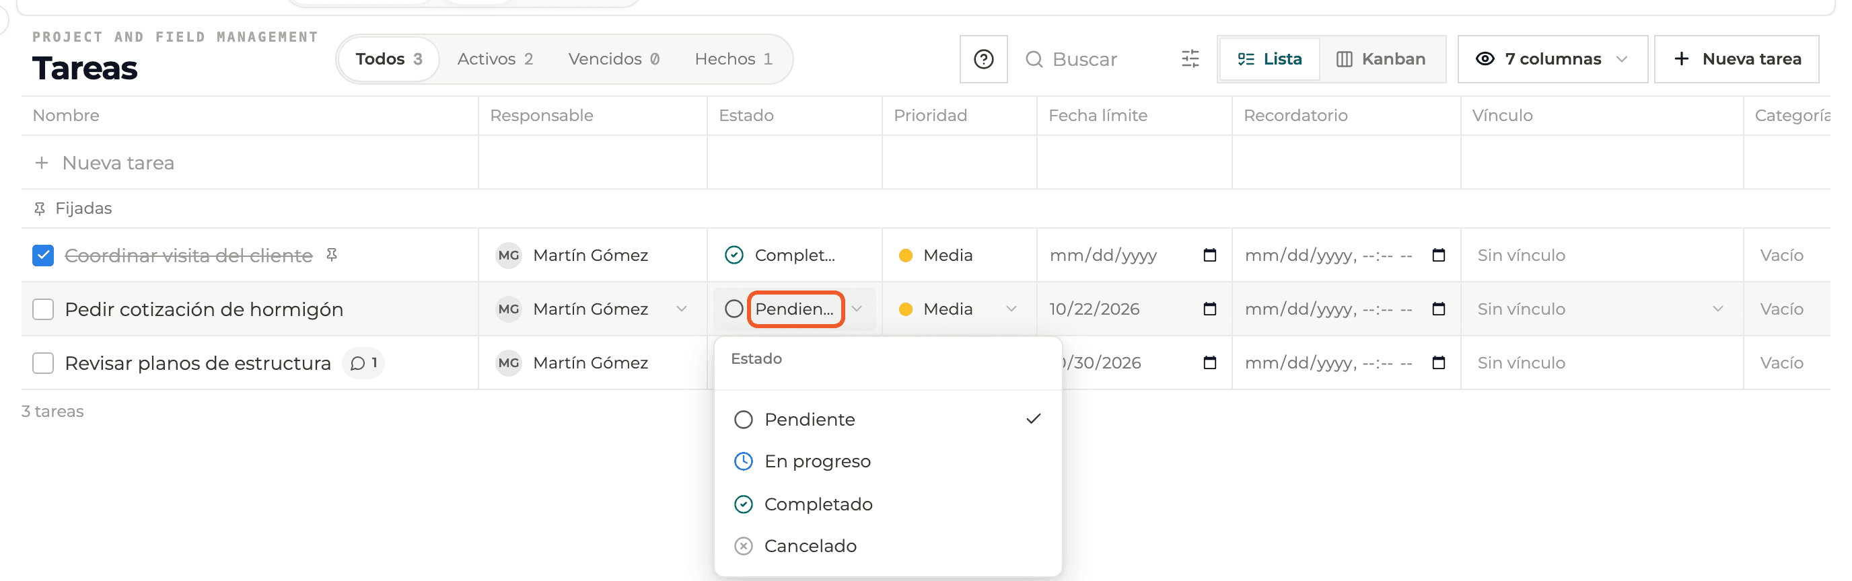Click the pin icon beside Coordinar visita del cliente
The image size is (1852, 581).
pyautogui.click(x=331, y=255)
